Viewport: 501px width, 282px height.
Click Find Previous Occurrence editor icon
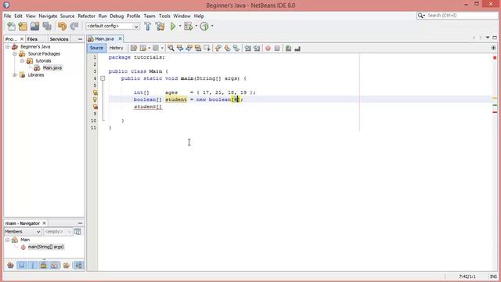click(x=180, y=49)
